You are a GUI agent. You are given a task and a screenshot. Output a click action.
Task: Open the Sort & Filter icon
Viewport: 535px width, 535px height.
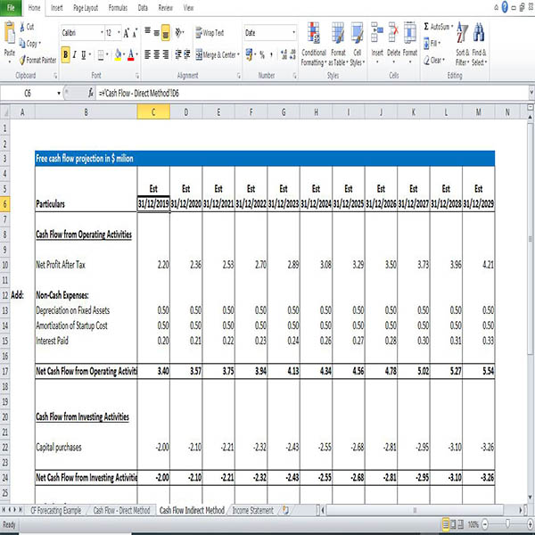(462, 33)
